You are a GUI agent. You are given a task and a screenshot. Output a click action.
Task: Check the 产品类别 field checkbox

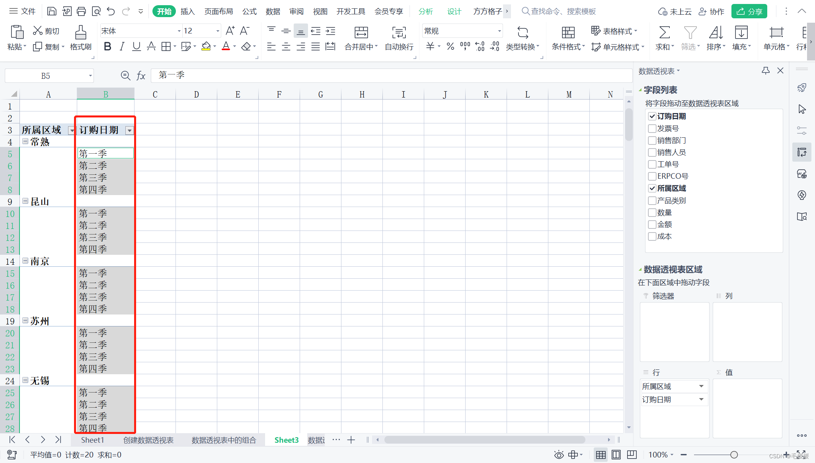click(x=652, y=200)
